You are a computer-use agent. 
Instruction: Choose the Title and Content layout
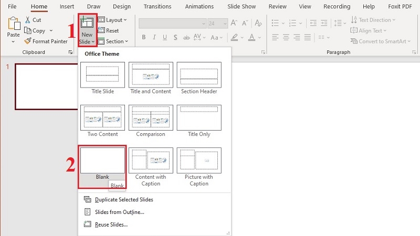click(151, 78)
